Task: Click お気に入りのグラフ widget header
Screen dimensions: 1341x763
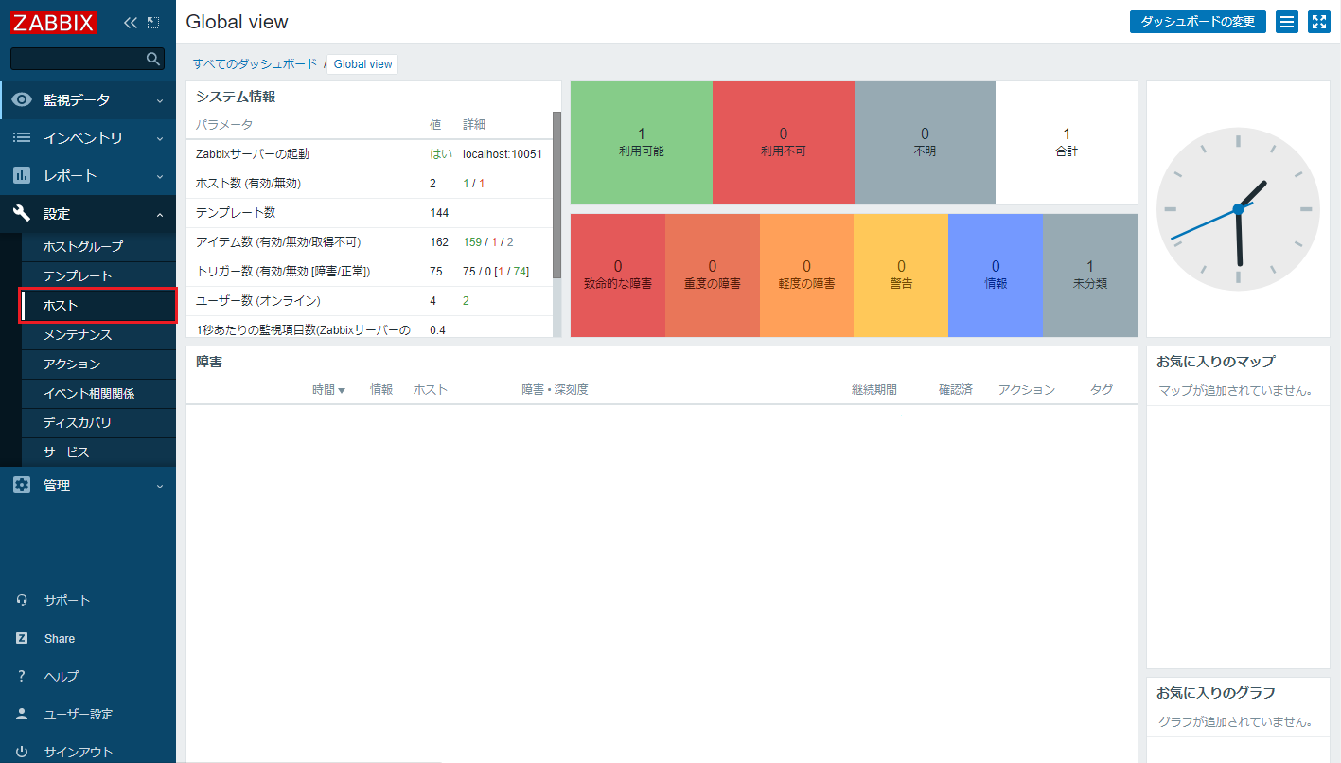Action: (x=1216, y=692)
